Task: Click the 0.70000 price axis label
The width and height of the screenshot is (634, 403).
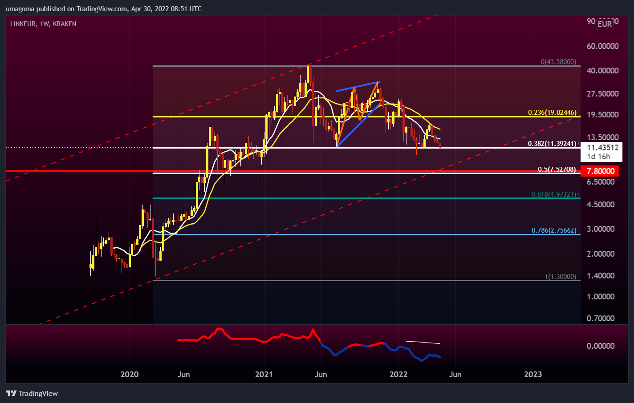Action: 601,318
